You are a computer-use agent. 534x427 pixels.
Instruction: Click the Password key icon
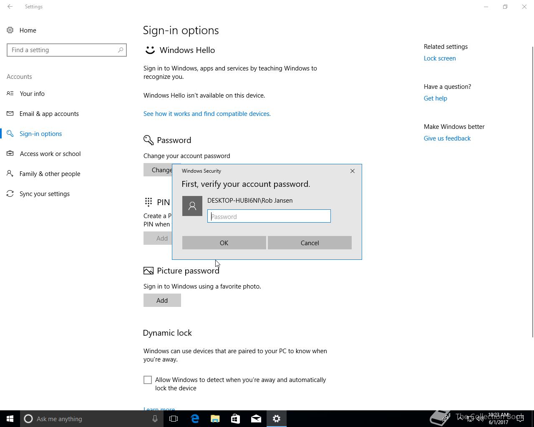148,140
